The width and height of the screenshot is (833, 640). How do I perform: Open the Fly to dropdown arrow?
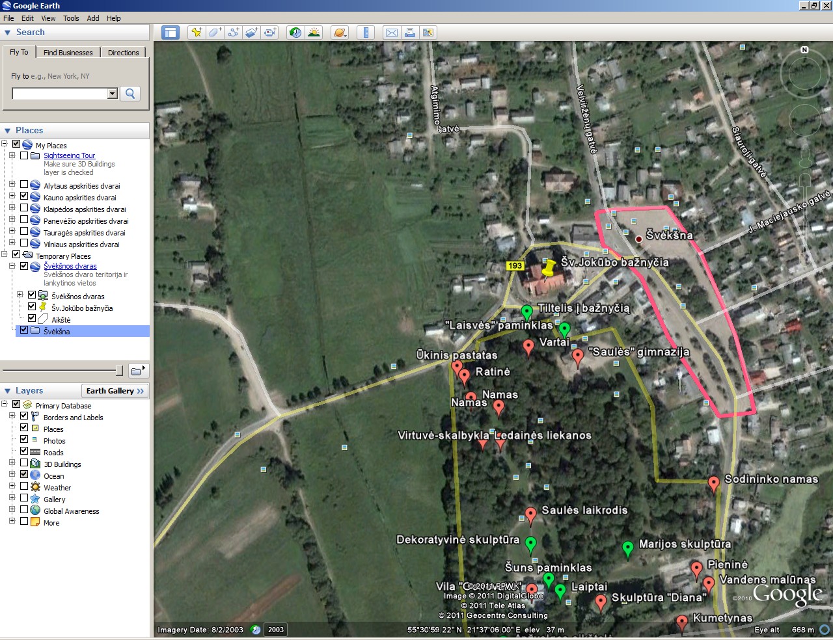(112, 94)
